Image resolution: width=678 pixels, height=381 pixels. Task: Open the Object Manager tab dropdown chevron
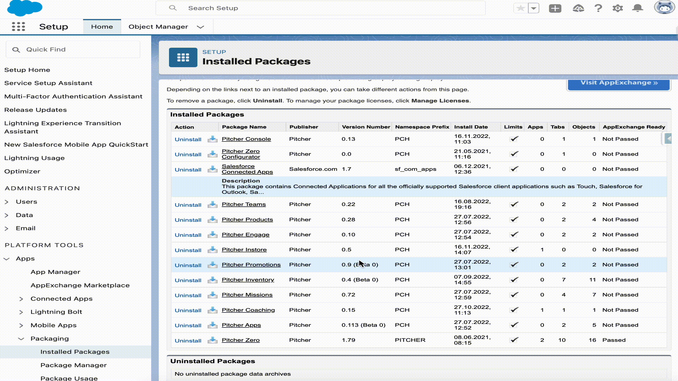tap(201, 27)
